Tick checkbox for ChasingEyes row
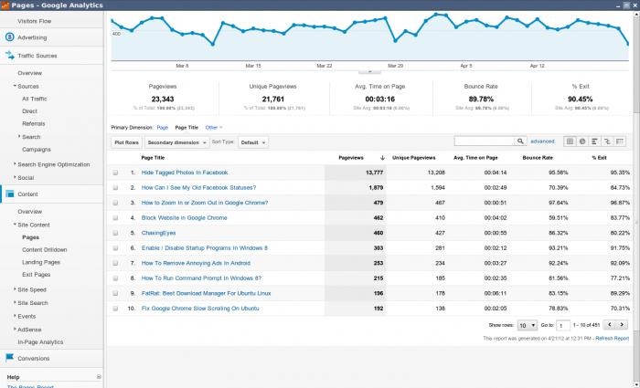The height and width of the screenshot is (388, 640). click(115, 233)
